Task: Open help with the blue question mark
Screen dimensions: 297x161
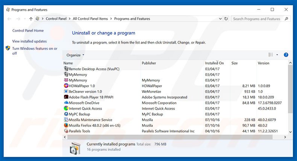Action: click(x=286, y=55)
